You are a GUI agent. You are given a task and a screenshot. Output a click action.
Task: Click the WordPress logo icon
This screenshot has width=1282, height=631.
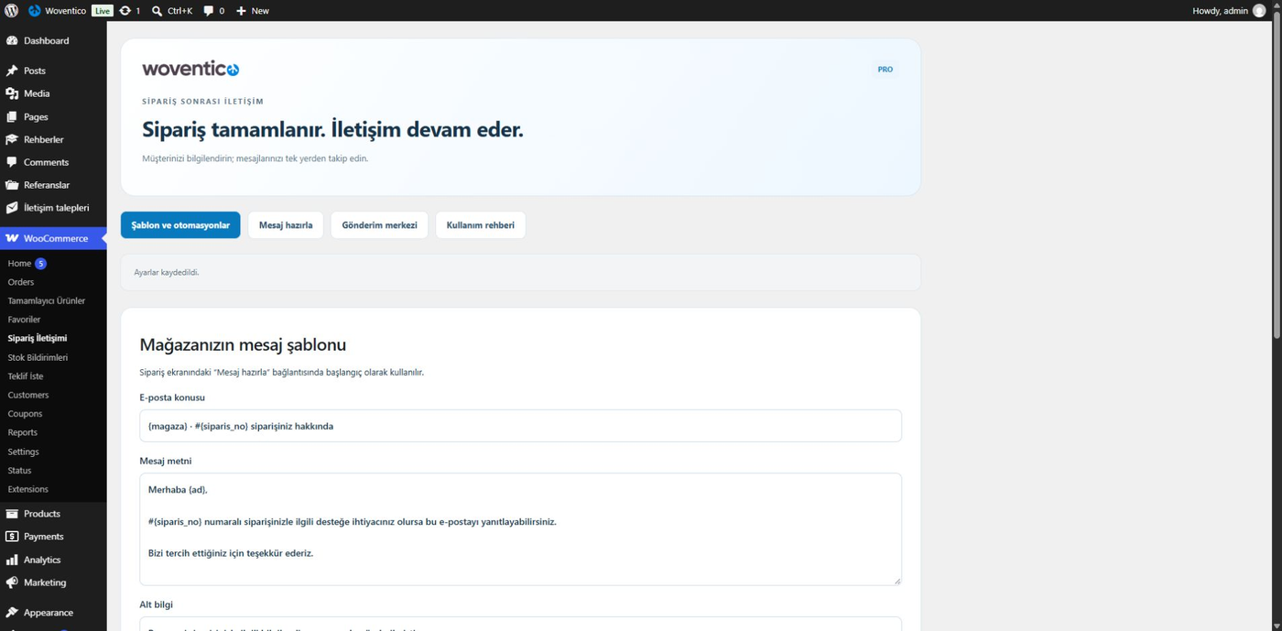[x=11, y=11]
